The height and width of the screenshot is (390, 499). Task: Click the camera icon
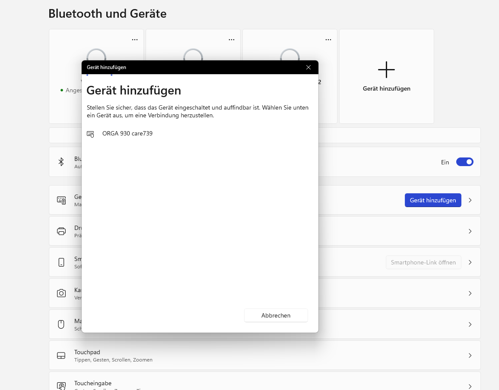tap(61, 293)
